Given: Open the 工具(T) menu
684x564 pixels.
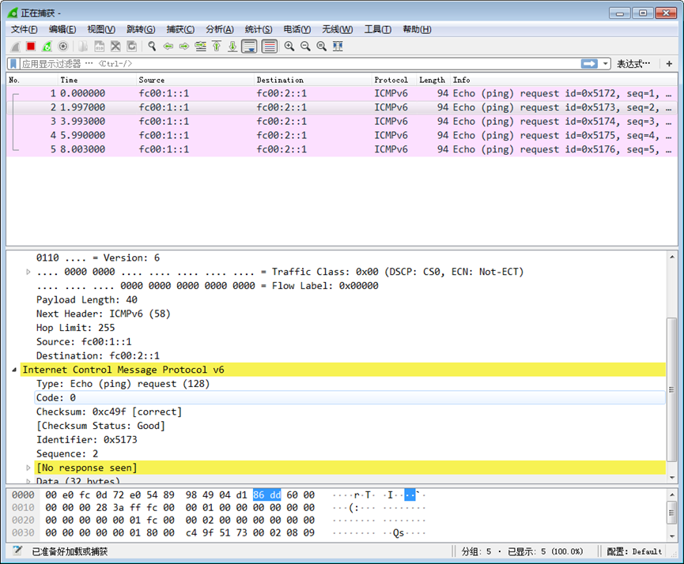Looking at the screenshot, I should pyautogui.click(x=377, y=29).
